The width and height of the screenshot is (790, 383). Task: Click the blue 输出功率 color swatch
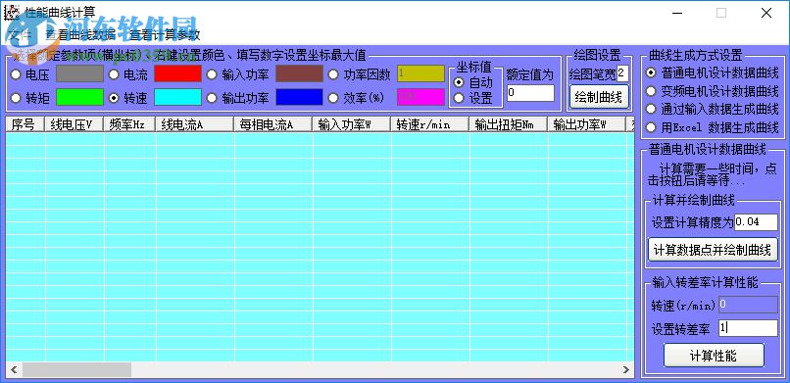point(299,97)
